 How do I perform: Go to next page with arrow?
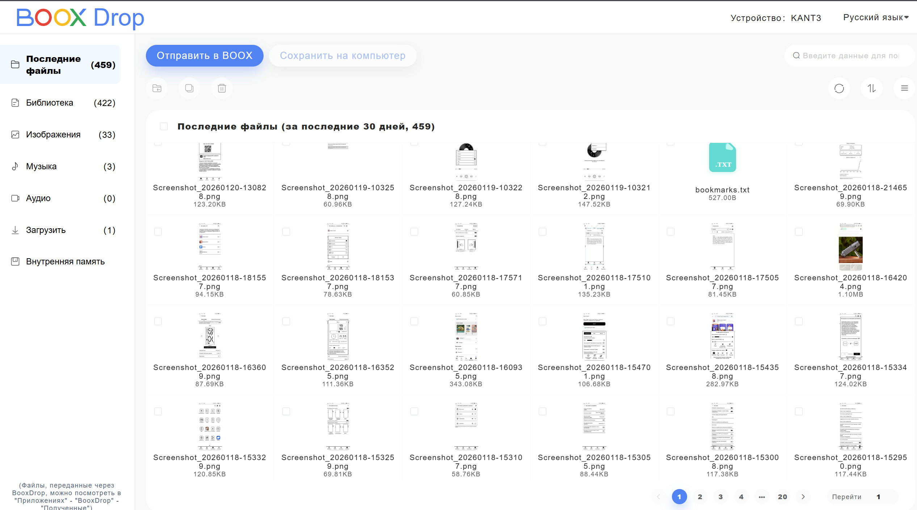point(803,497)
